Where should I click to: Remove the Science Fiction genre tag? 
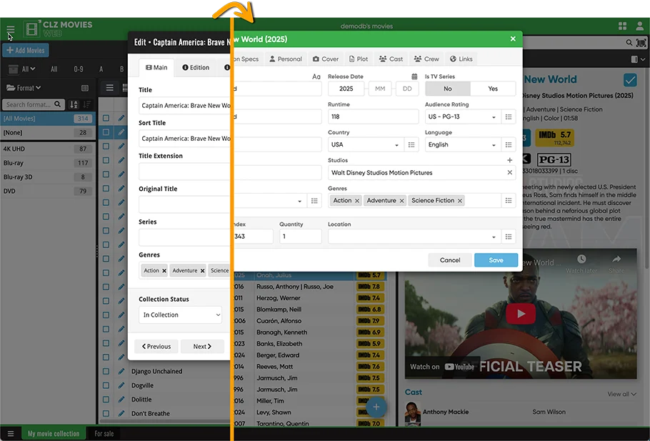(460, 201)
